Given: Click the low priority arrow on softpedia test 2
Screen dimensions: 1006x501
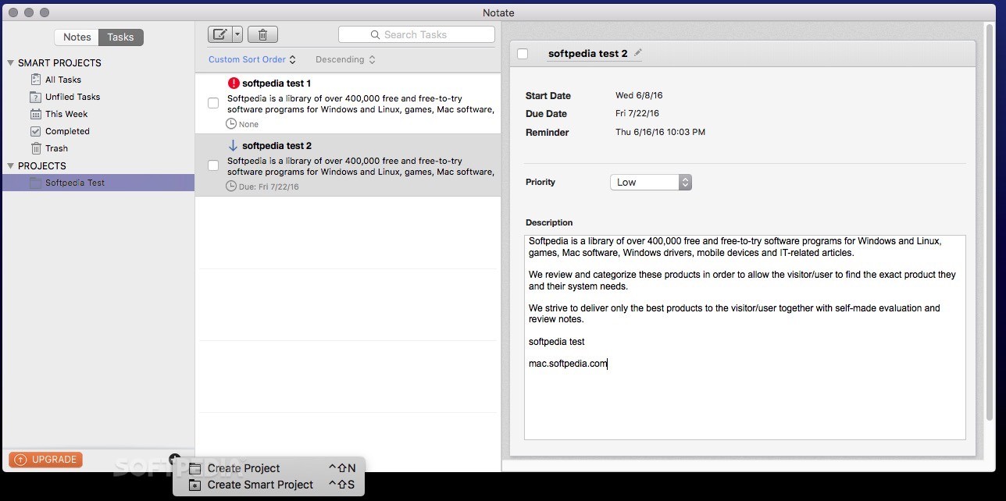Looking at the screenshot, I should pos(233,145).
